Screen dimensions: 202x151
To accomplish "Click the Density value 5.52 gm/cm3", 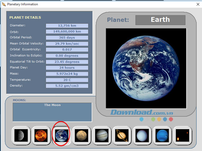I will 67,86.
